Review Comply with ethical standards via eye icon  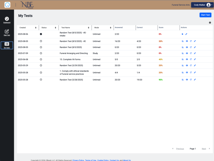coord(187,72)
